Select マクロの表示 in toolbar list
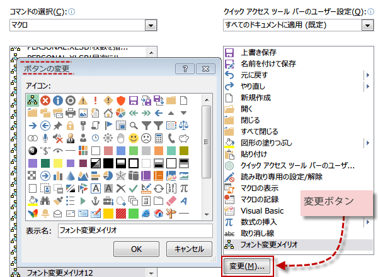 point(299,188)
